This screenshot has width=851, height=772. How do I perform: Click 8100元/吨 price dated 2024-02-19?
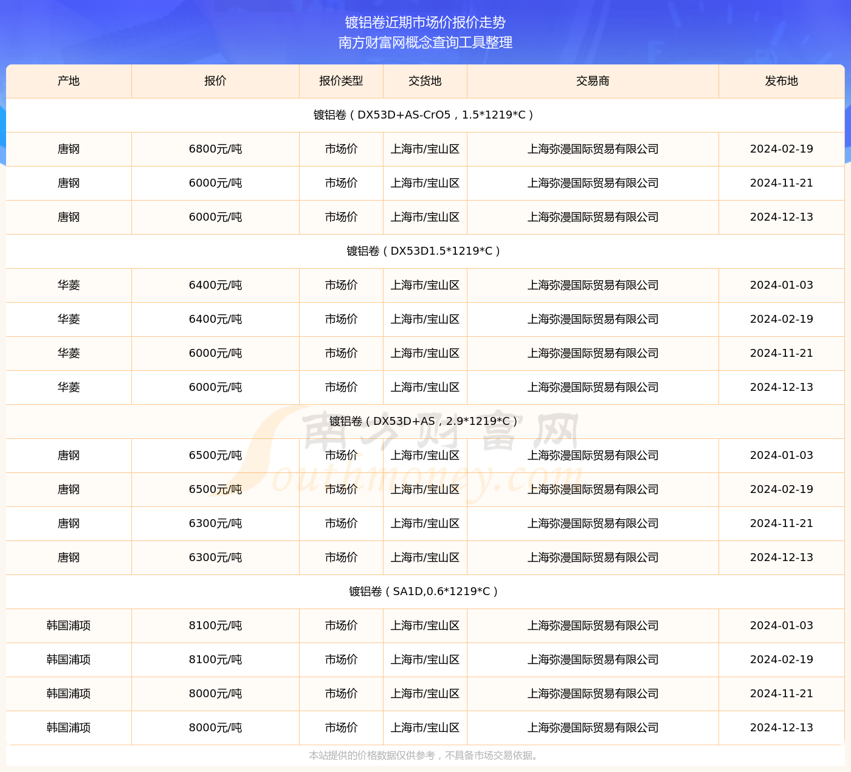pos(215,660)
